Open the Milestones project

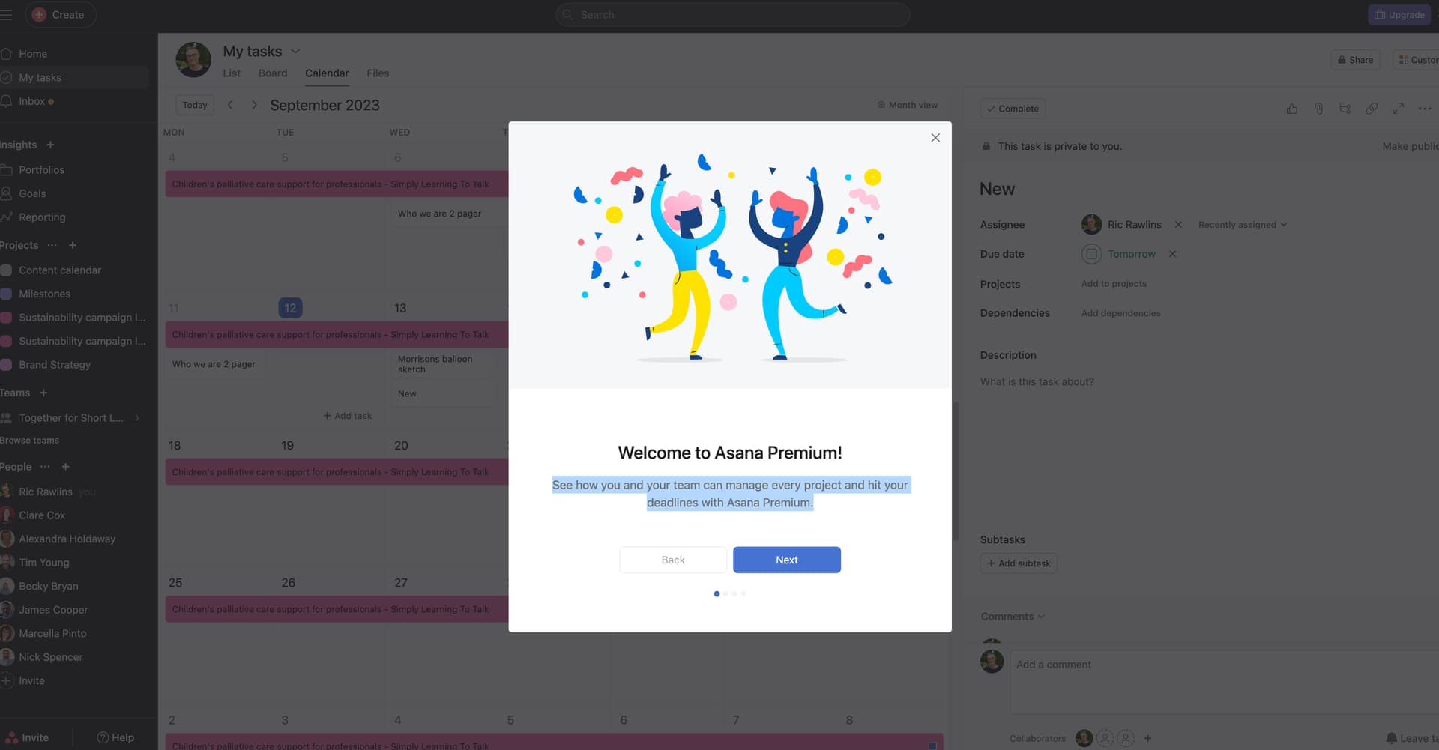pyautogui.click(x=44, y=294)
